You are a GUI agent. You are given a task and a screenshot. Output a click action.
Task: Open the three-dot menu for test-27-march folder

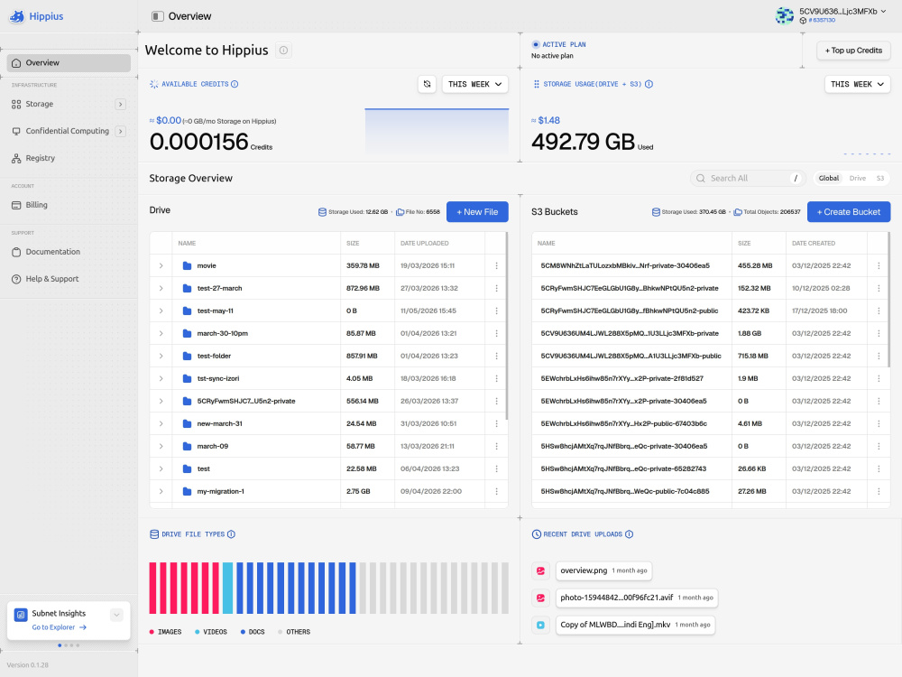pyautogui.click(x=496, y=288)
